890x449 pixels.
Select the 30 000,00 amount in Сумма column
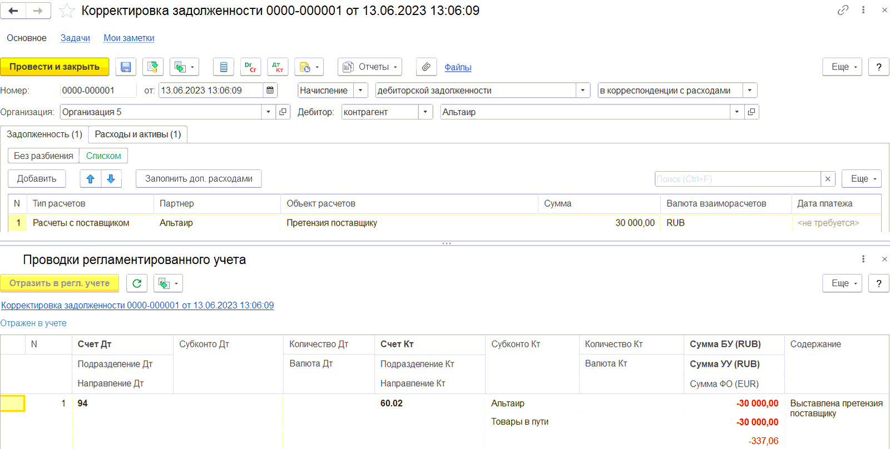tap(599, 223)
